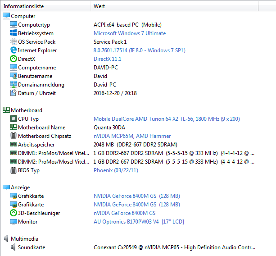Click the Motherboard Name row icon
This screenshot has width=276, height=256.
pyautogui.click(x=14, y=127)
